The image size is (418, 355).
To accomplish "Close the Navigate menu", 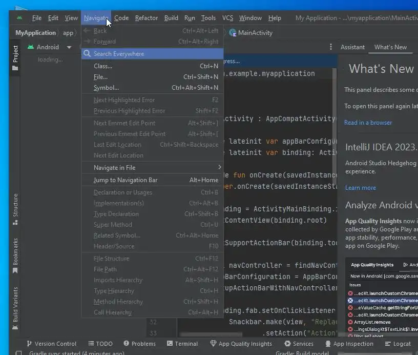I will [x=96, y=18].
